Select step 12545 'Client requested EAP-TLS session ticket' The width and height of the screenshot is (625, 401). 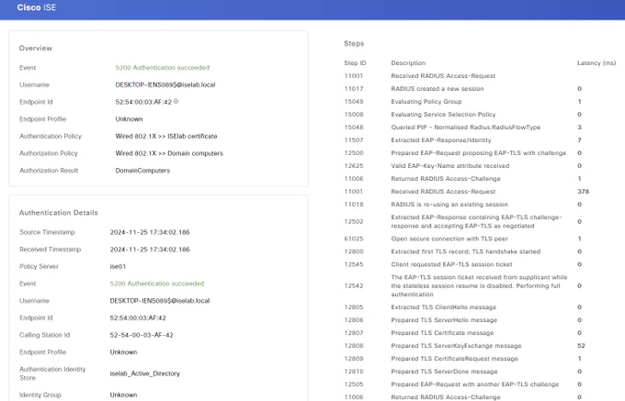451,264
